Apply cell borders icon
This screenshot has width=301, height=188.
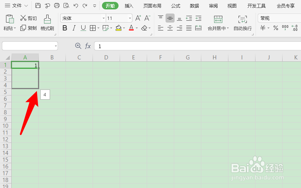[x=93, y=28]
